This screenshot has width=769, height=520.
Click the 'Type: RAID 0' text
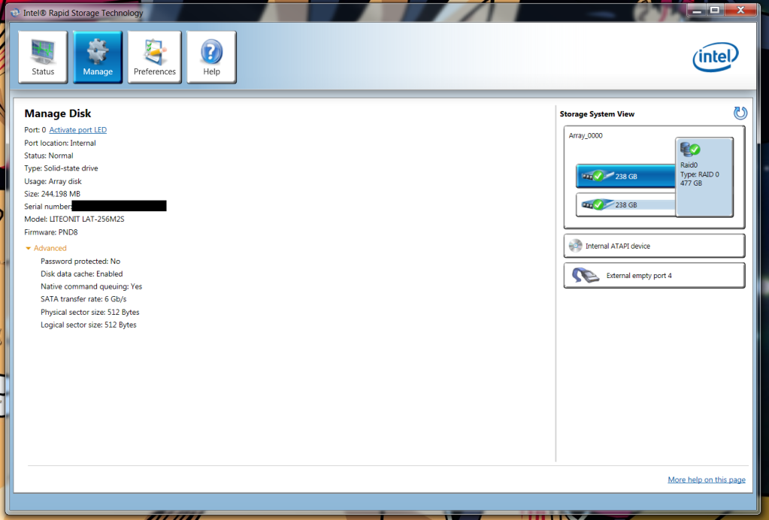[x=699, y=174]
